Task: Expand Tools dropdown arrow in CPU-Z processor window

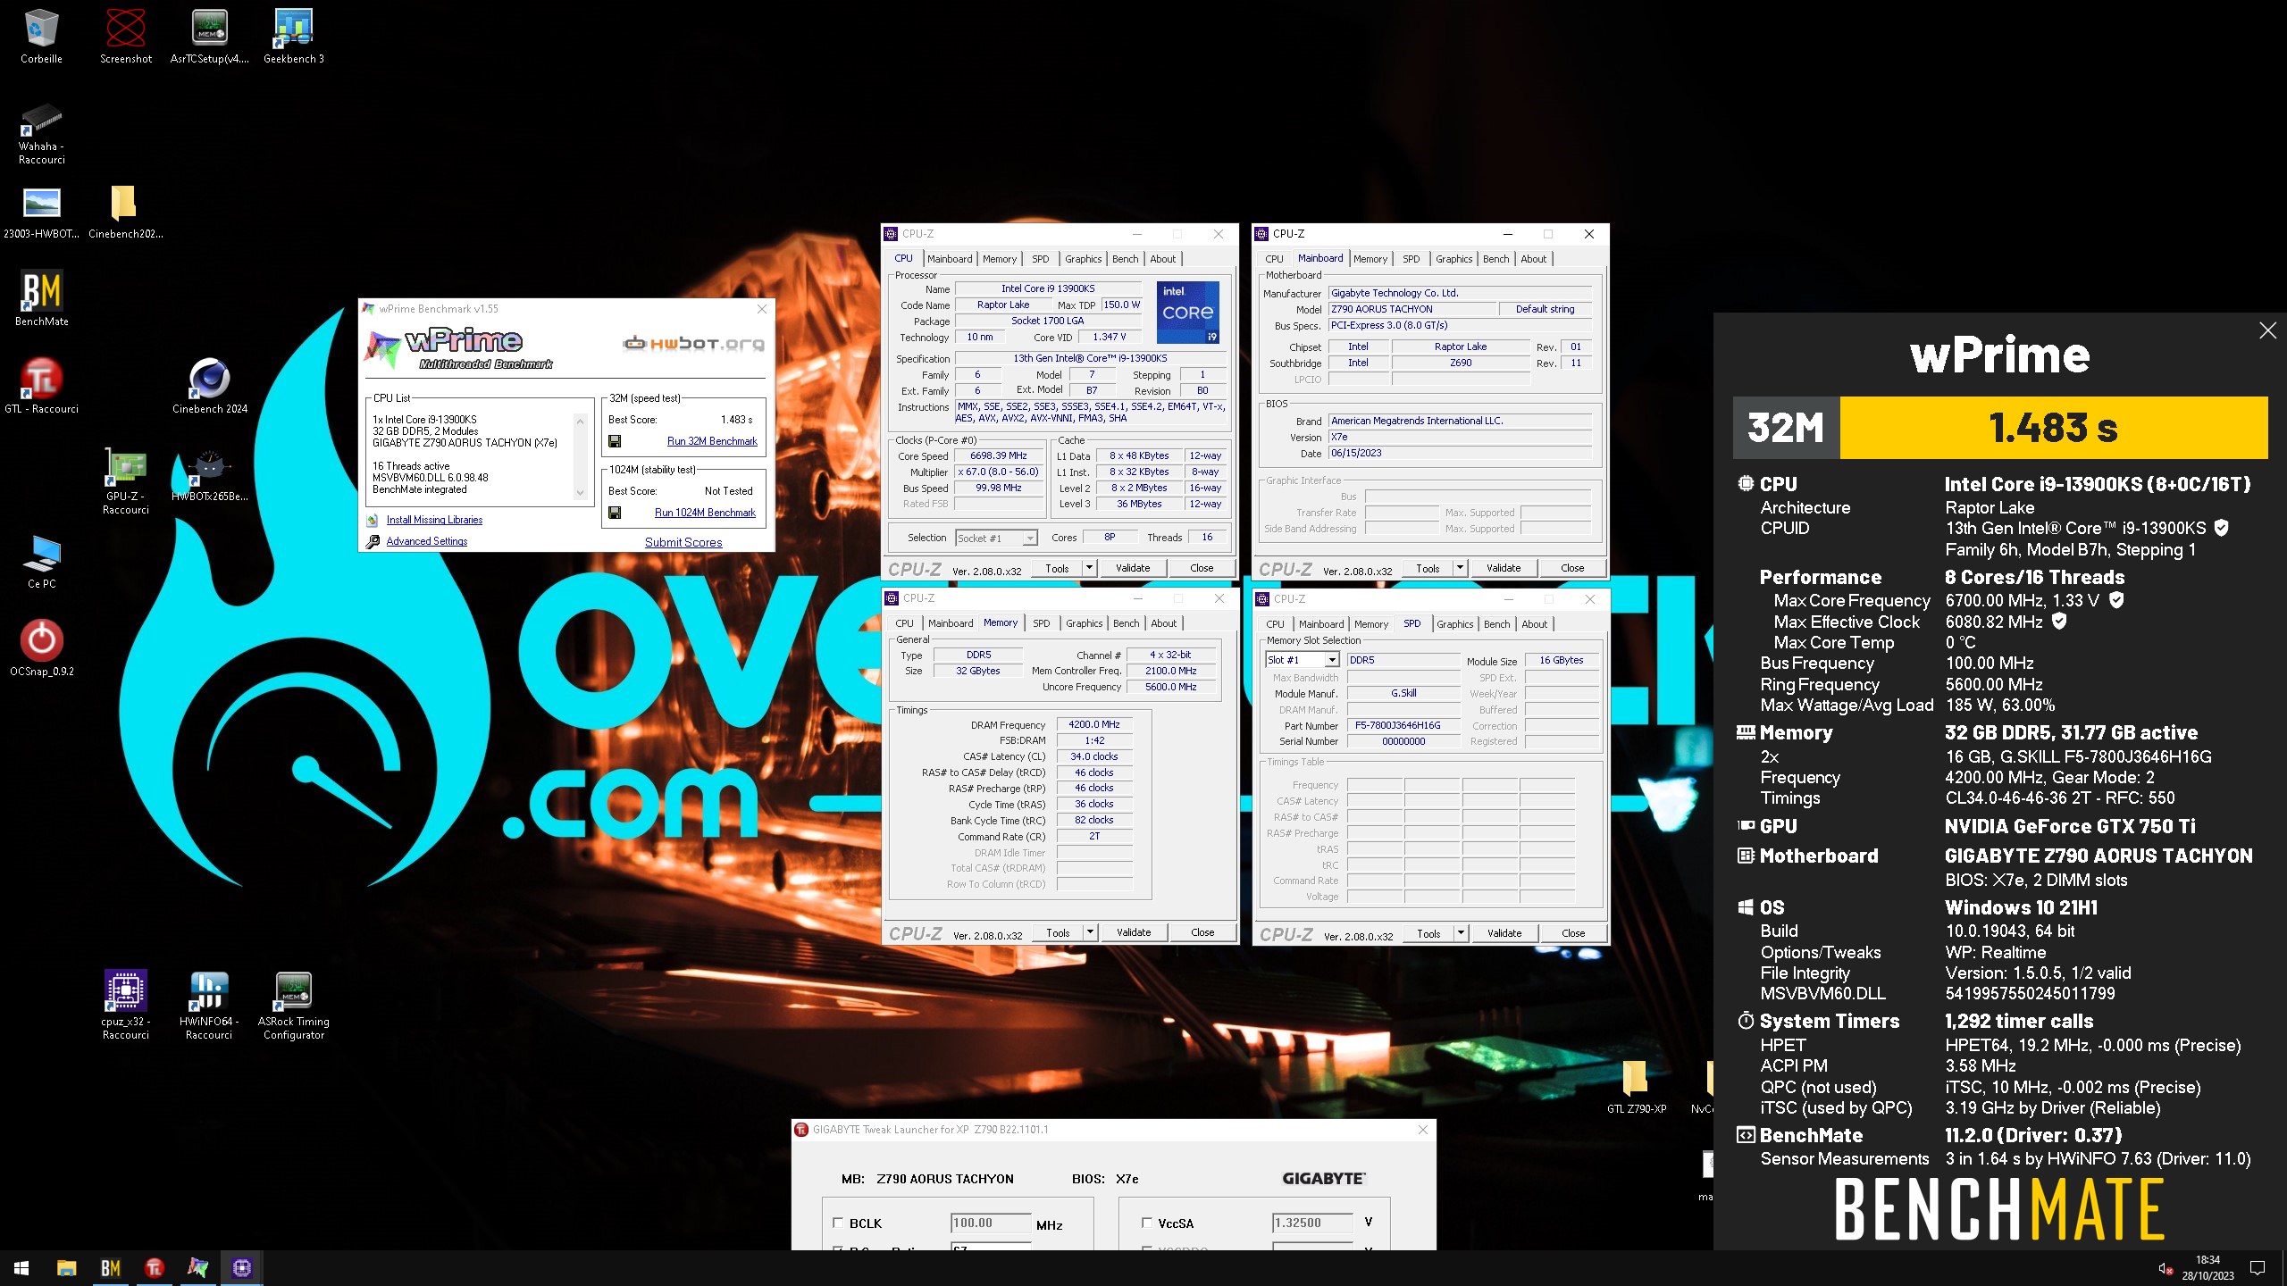Action: pyautogui.click(x=1089, y=568)
